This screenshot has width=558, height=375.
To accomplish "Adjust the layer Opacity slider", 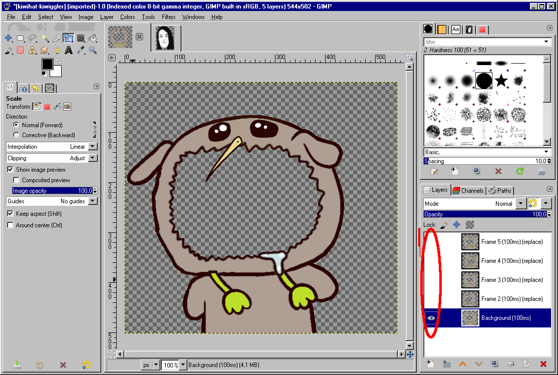I will [x=485, y=214].
